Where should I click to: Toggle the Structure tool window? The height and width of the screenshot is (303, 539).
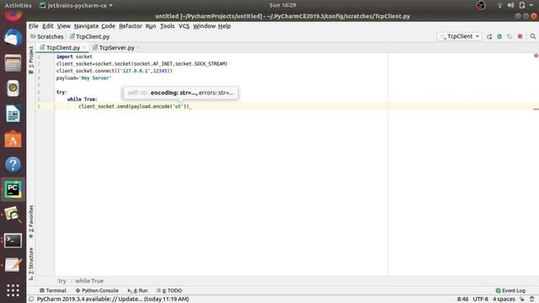tap(31, 263)
